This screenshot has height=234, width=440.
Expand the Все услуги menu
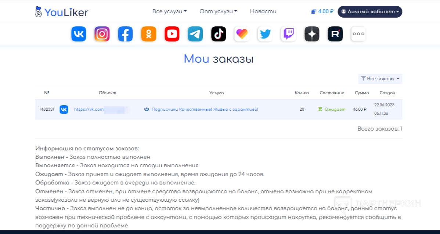[169, 11]
